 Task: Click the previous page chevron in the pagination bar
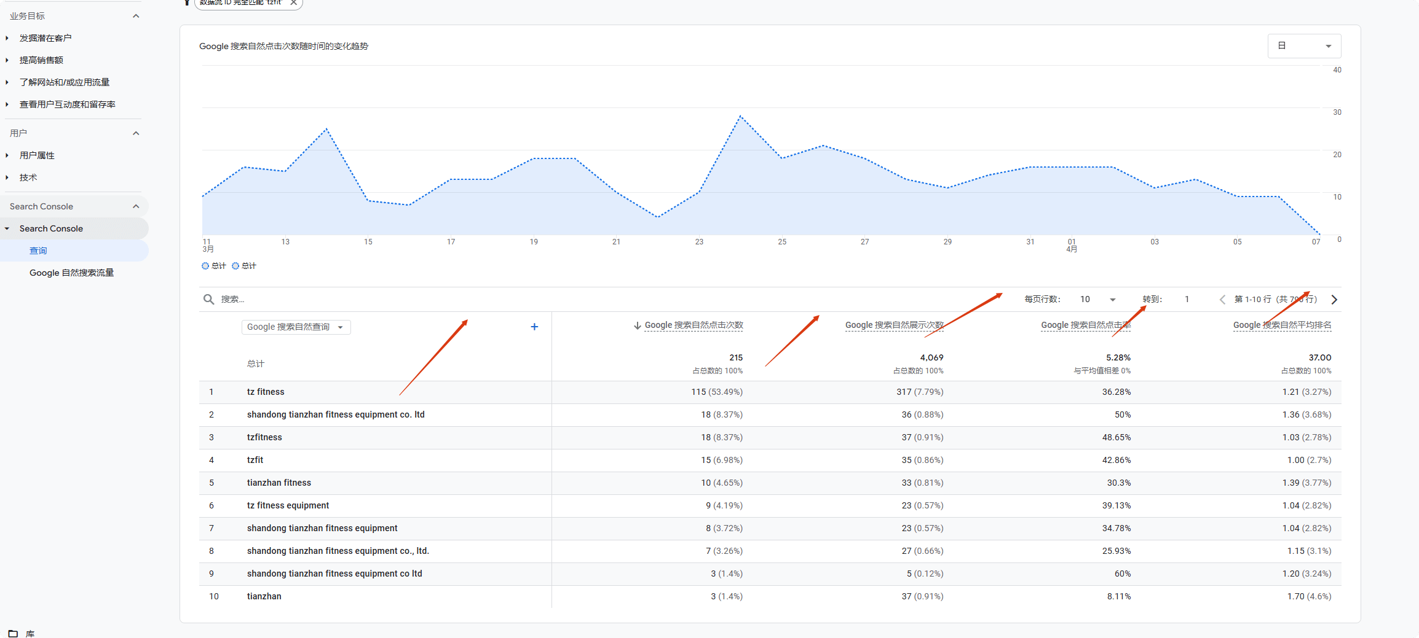(1222, 300)
